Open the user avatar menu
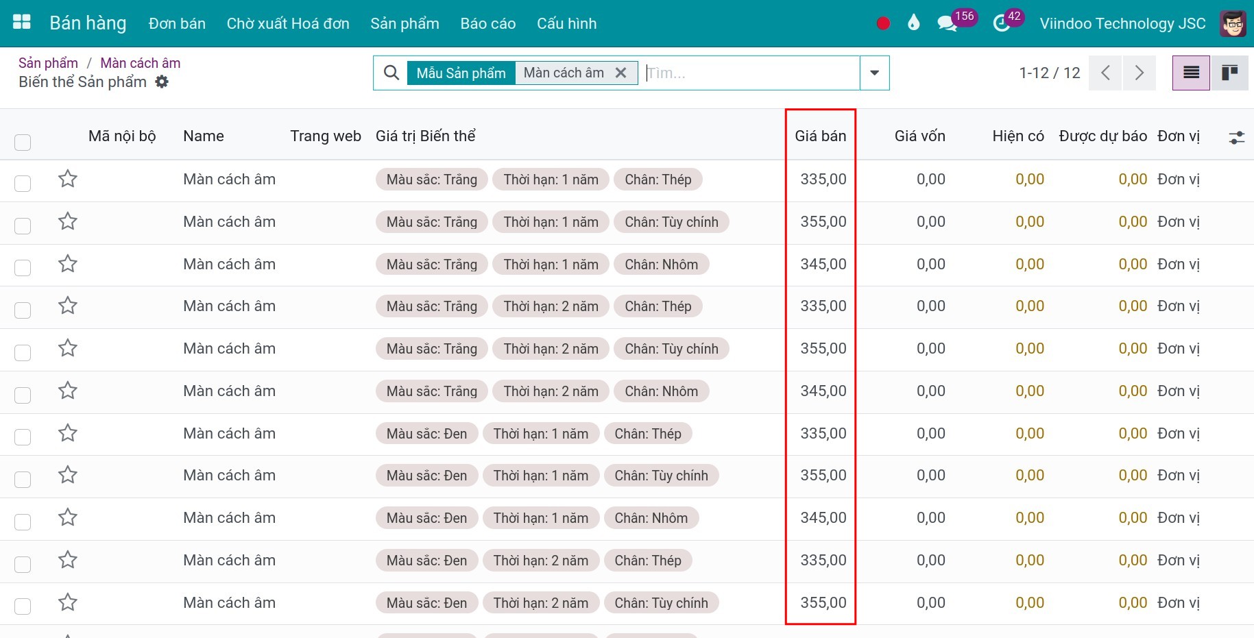1254x638 pixels. (1233, 23)
